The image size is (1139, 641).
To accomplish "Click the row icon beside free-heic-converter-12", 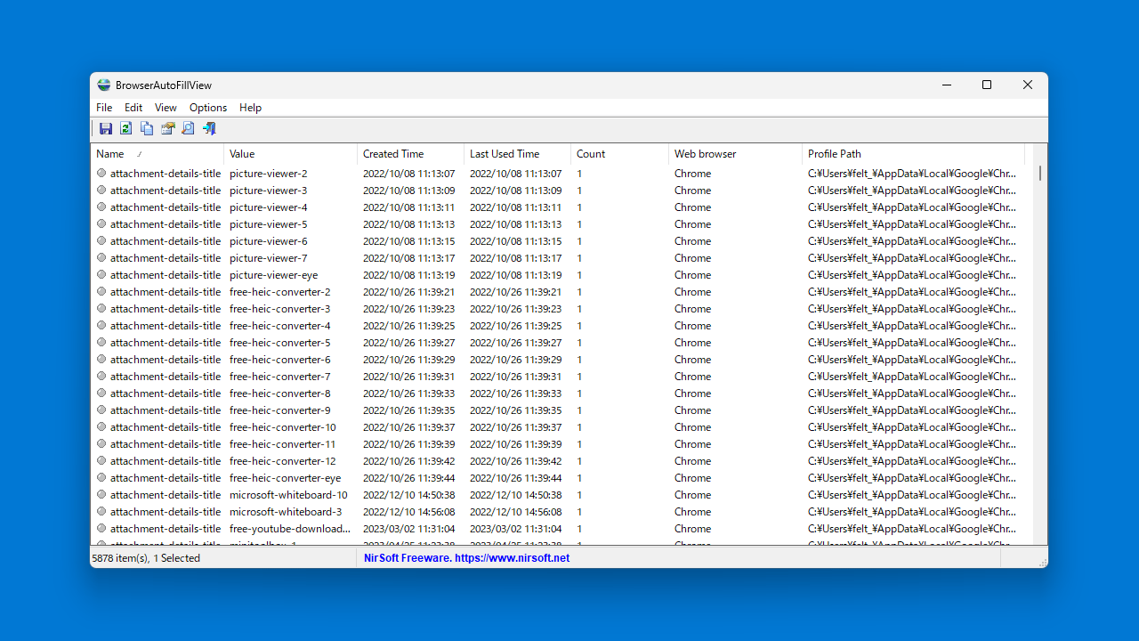I will pyautogui.click(x=101, y=461).
